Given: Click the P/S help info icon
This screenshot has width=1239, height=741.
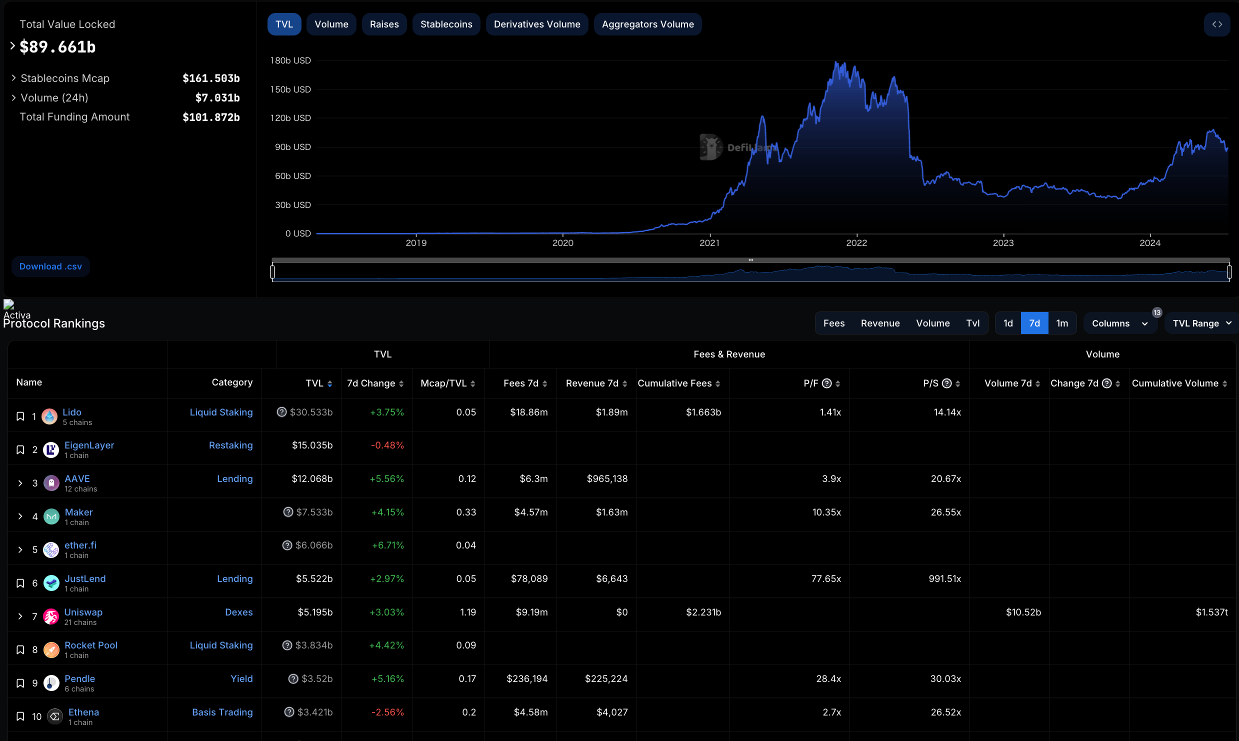Looking at the screenshot, I should tap(946, 383).
